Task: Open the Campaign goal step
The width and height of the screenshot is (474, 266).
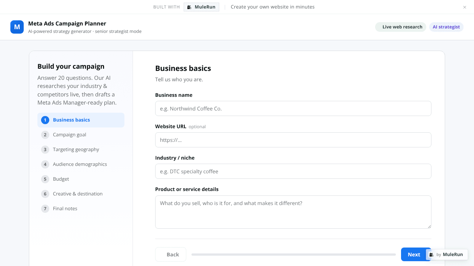Action: click(81, 135)
